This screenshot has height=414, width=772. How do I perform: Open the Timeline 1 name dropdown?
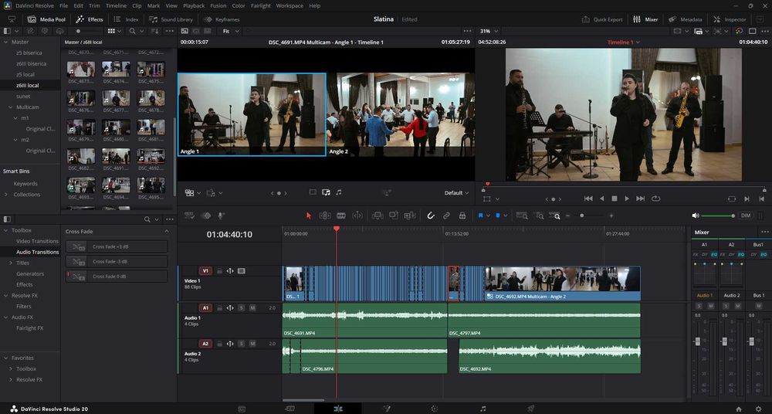[x=623, y=42]
